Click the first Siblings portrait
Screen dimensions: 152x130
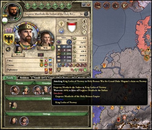(x=13, y=121)
